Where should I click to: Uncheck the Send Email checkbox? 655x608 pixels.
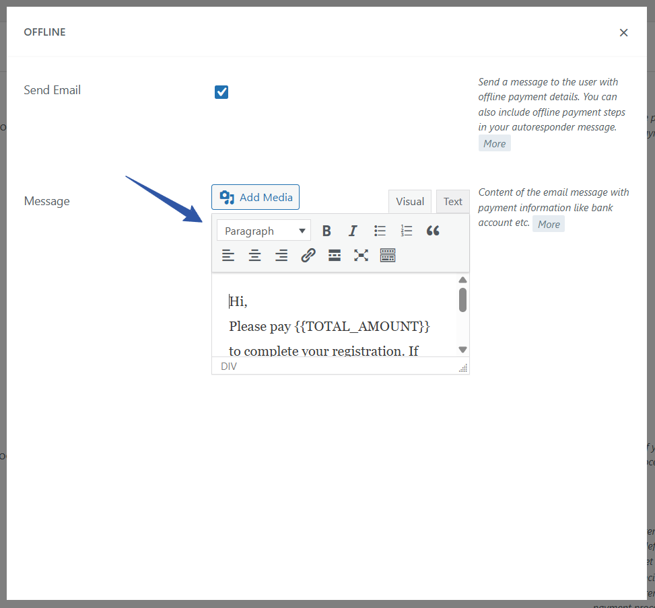click(x=221, y=92)
